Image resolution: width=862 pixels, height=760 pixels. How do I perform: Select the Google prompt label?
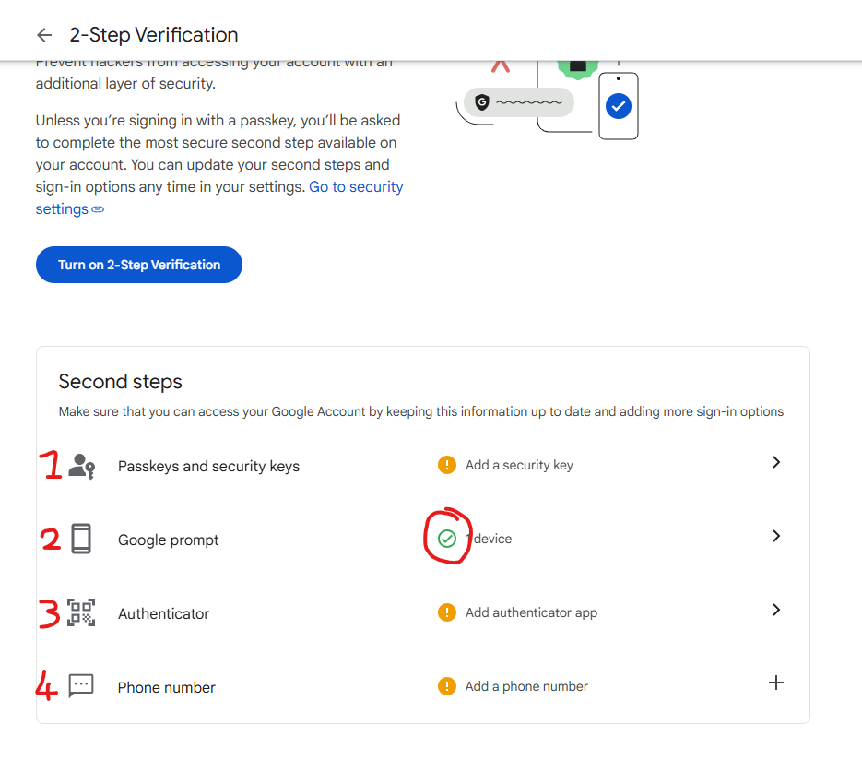point(168,540)
